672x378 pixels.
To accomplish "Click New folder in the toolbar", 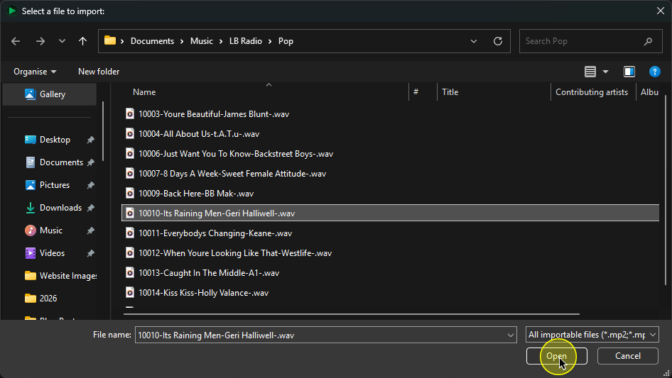I will click(x=99, y=72).
